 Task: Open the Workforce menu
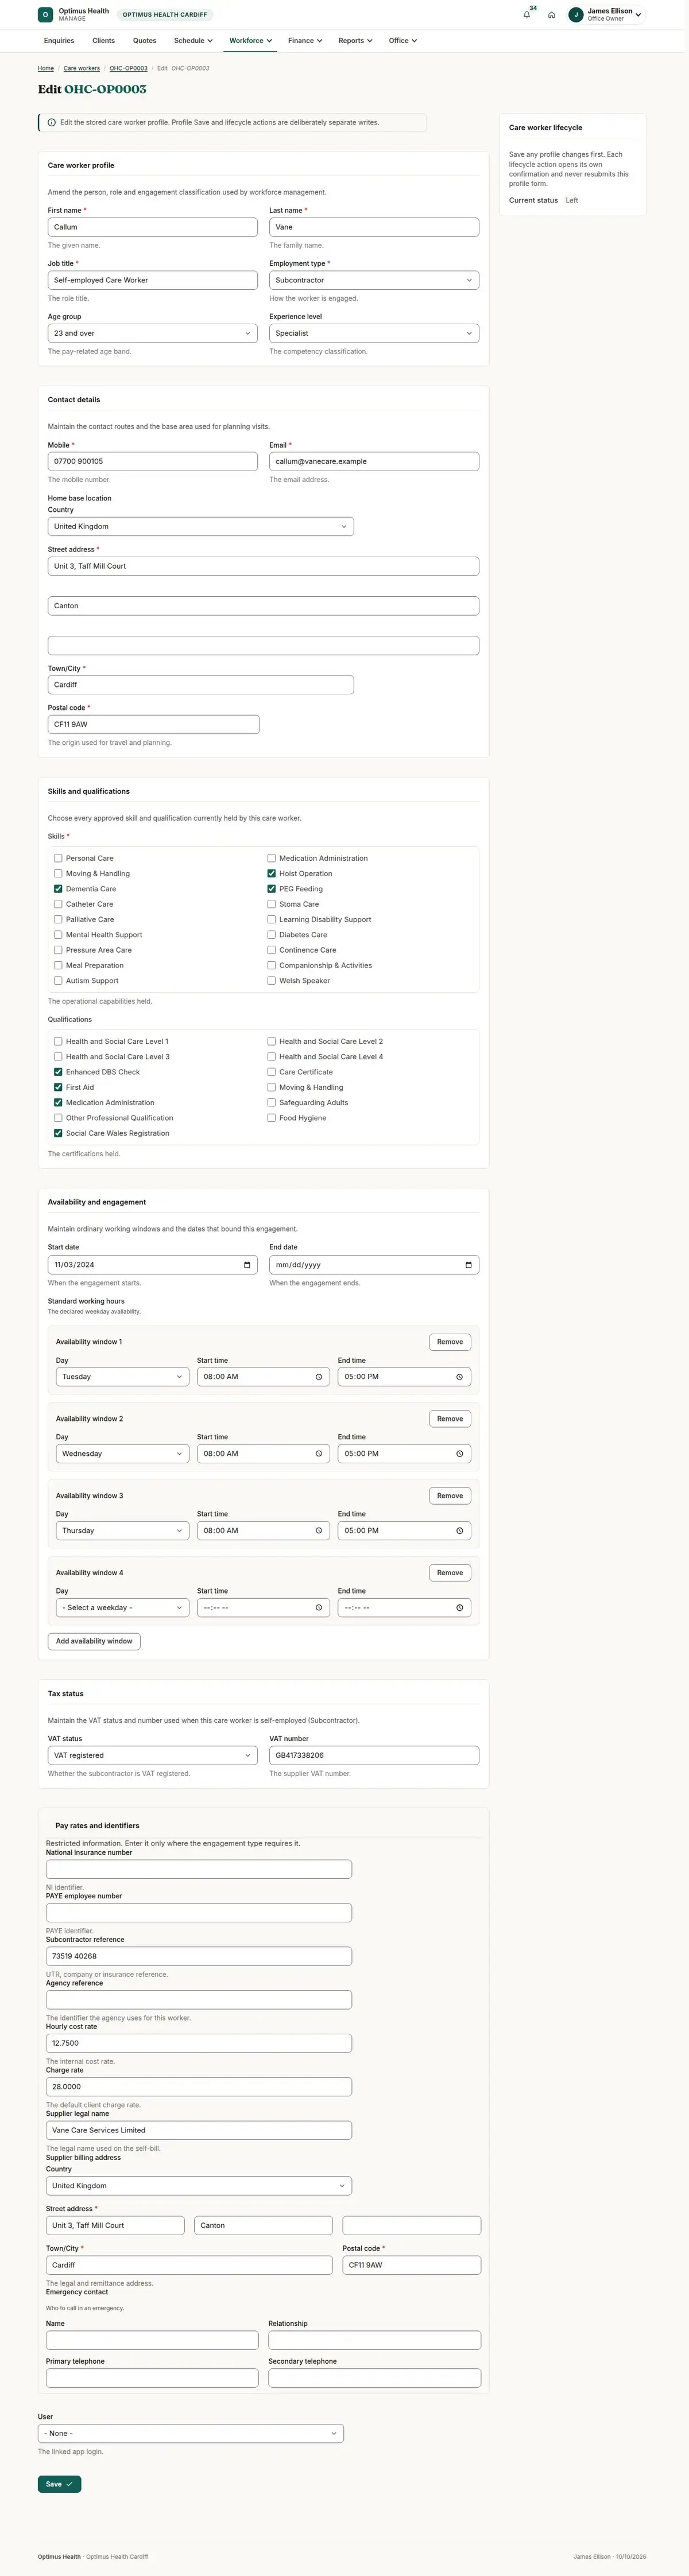coord(250,41)
